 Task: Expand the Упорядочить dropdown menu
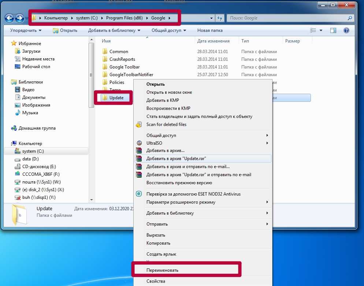point(26,30)
